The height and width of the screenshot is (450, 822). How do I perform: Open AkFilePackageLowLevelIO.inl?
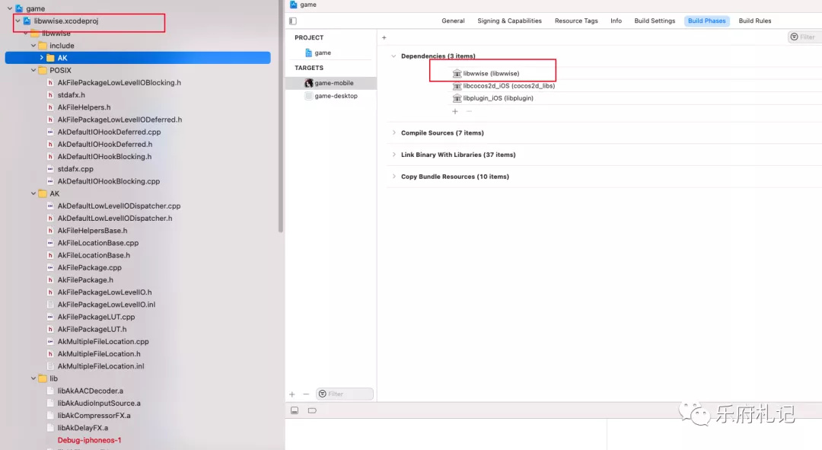point(107,305)
